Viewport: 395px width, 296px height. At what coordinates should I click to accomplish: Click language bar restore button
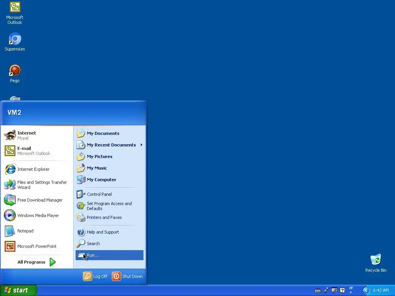pyautogui.click(x=351, y=288)
